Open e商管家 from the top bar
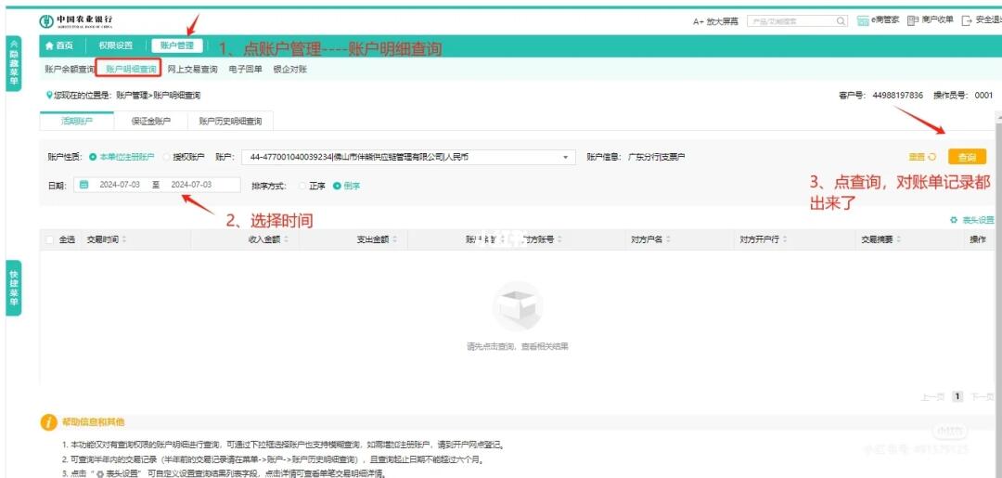This screenshot has height=478, width=1002. pos(878,20)
